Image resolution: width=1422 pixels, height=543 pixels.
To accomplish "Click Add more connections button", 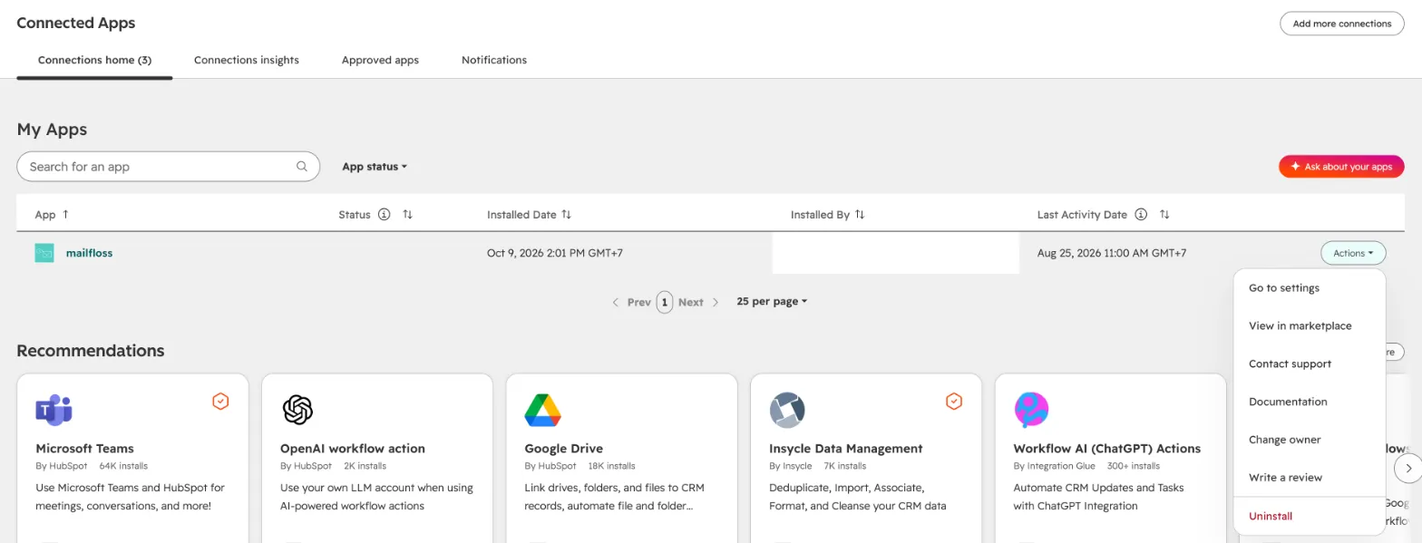I will (x=1341, y=24).
